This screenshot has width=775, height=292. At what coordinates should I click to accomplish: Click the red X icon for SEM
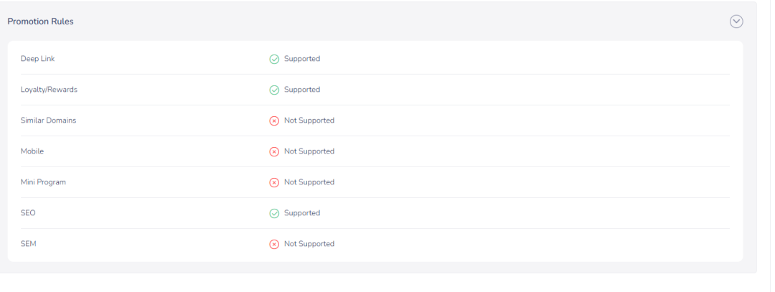274,244
